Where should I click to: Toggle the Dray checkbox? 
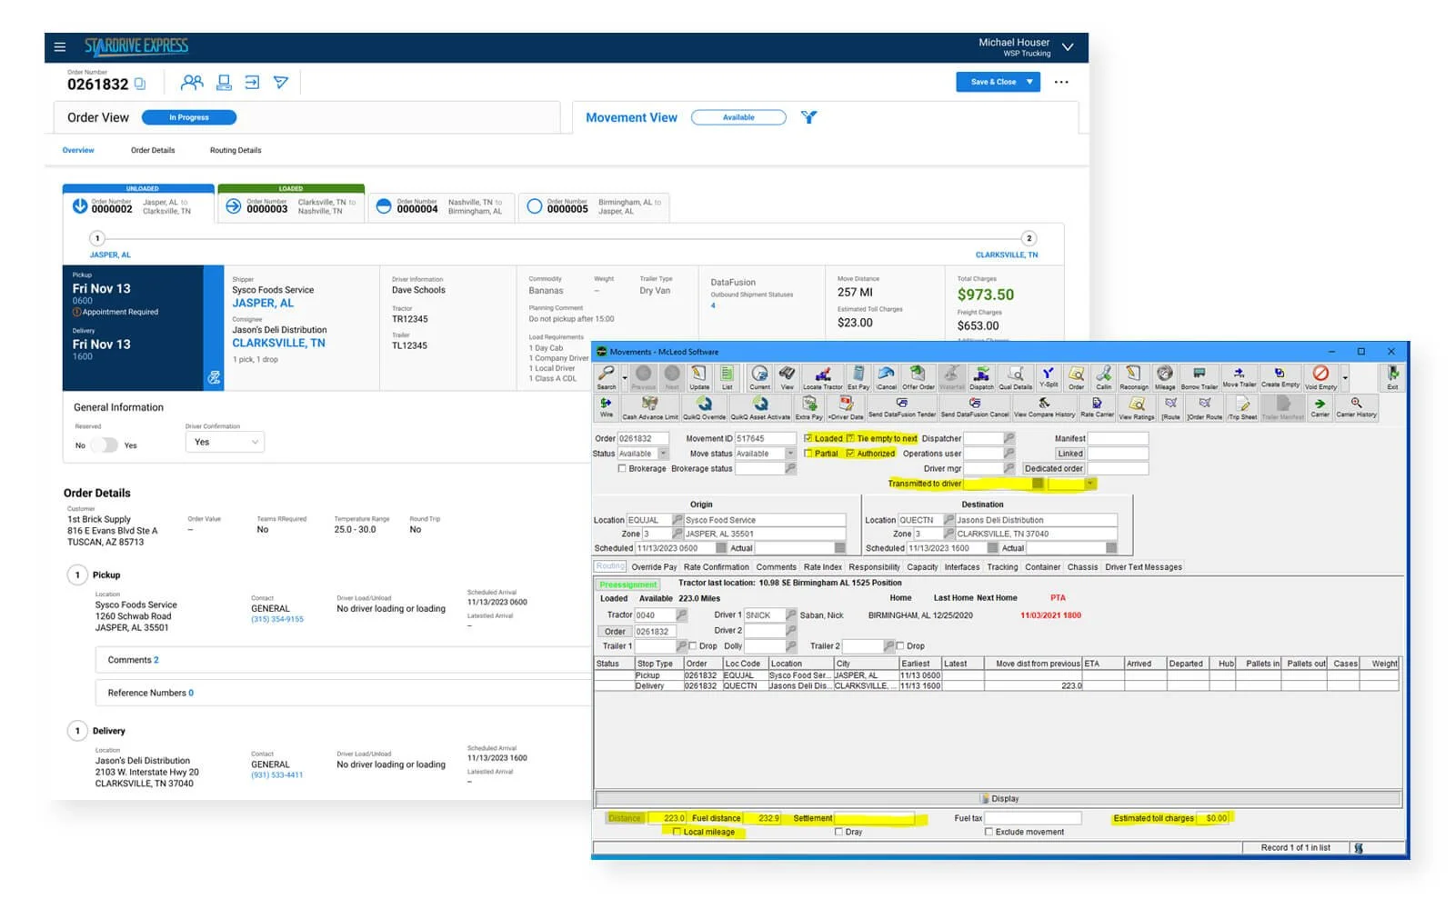tap(838, 832)
